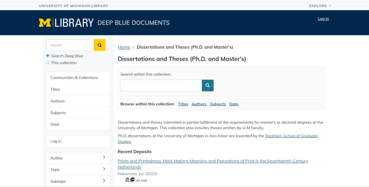Open the Prints and Printedness dissertation link
This screenshot has height=187, width=369.
pyautogui.click(x=213, y=164)
